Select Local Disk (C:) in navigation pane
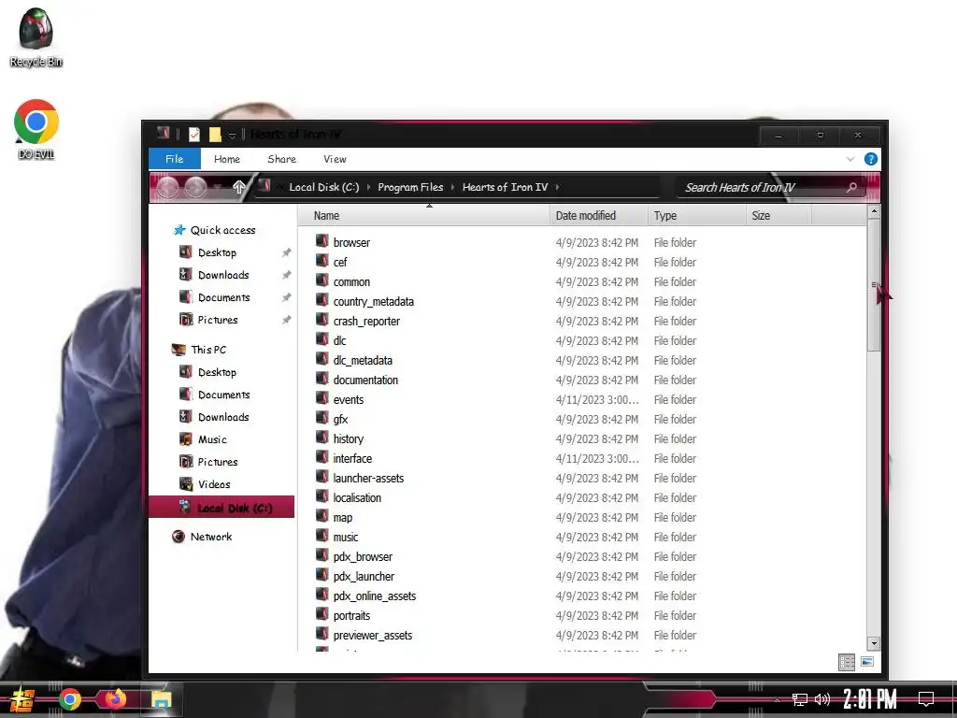 (221, 508)
